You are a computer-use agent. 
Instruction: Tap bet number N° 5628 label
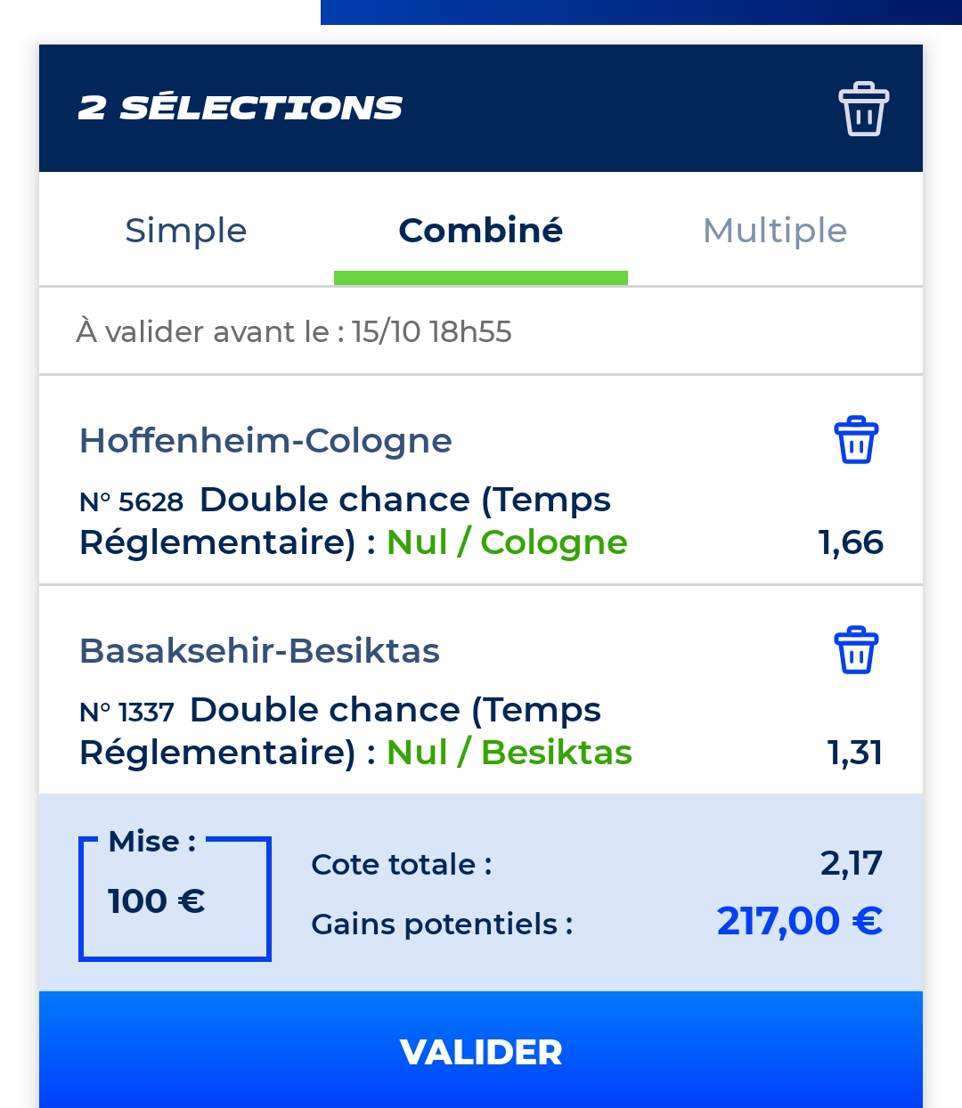coord(131,502)
